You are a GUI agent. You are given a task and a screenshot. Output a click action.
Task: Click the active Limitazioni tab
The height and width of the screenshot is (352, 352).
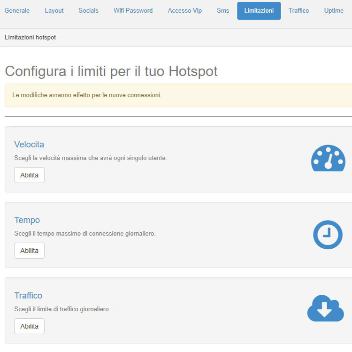[x=259, y=11]
